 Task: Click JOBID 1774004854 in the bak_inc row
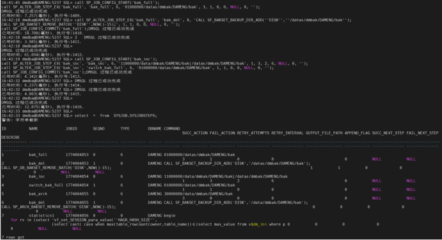coord(77,177)
